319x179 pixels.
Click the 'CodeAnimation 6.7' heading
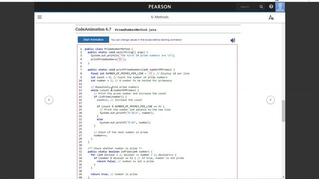click(x=93, y=29)
